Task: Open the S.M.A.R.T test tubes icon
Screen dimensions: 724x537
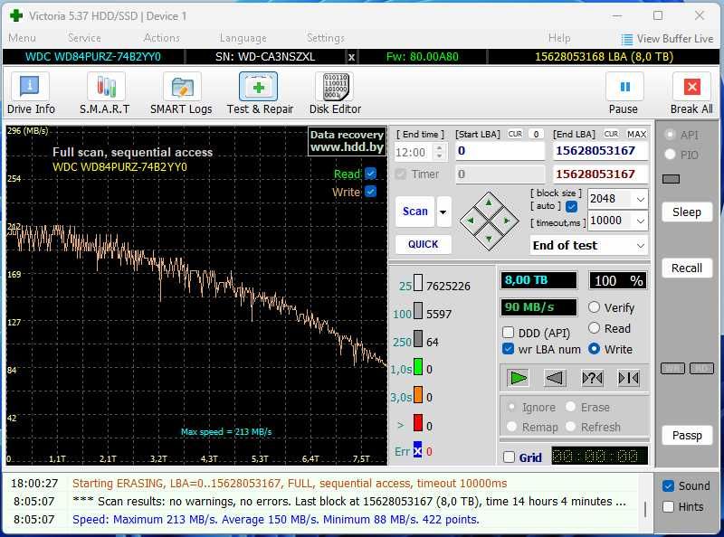Action: click(106, 86)
